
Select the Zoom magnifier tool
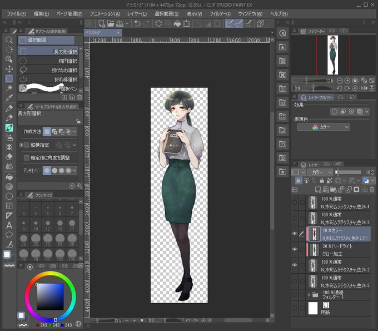coord(9,40)
